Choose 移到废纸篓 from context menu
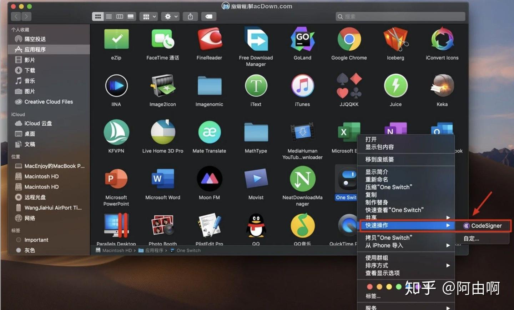 click(379, 159)
